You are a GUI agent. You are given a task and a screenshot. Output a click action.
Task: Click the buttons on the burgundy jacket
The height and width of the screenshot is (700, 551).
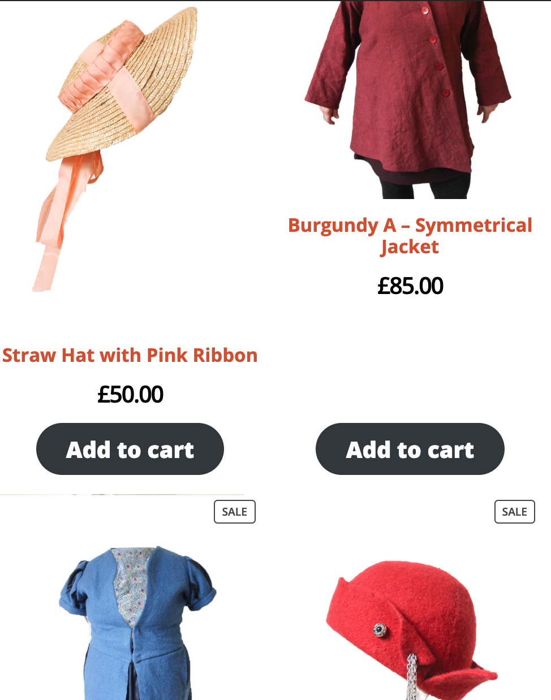435,51
